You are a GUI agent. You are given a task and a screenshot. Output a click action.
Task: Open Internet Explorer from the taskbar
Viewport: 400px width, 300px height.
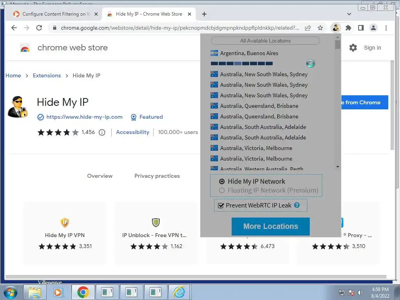179,292
